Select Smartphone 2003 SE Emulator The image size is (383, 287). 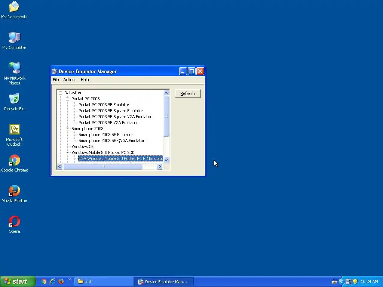coord(106,135)
